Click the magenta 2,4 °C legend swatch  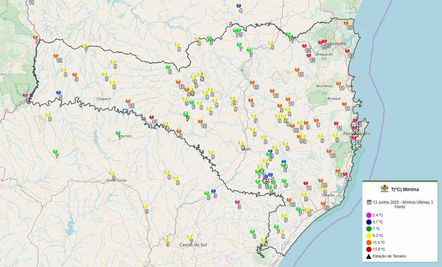point(369,215)
